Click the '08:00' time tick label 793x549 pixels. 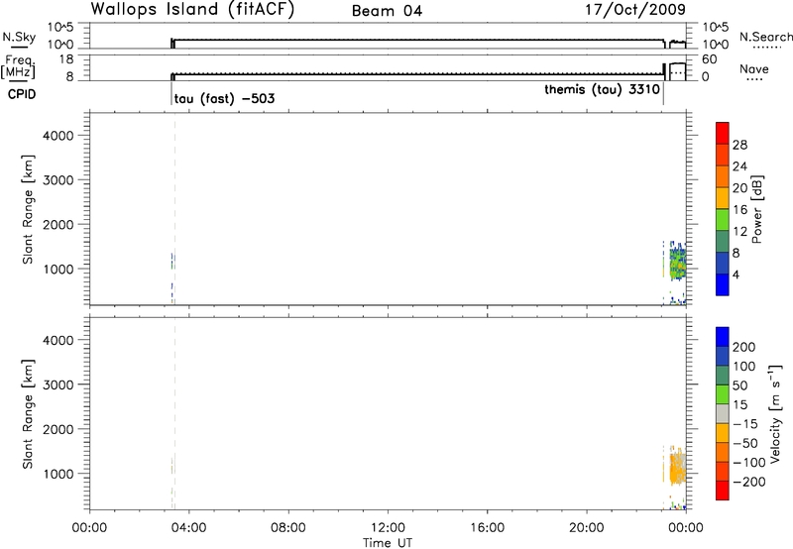pos(288,528)
